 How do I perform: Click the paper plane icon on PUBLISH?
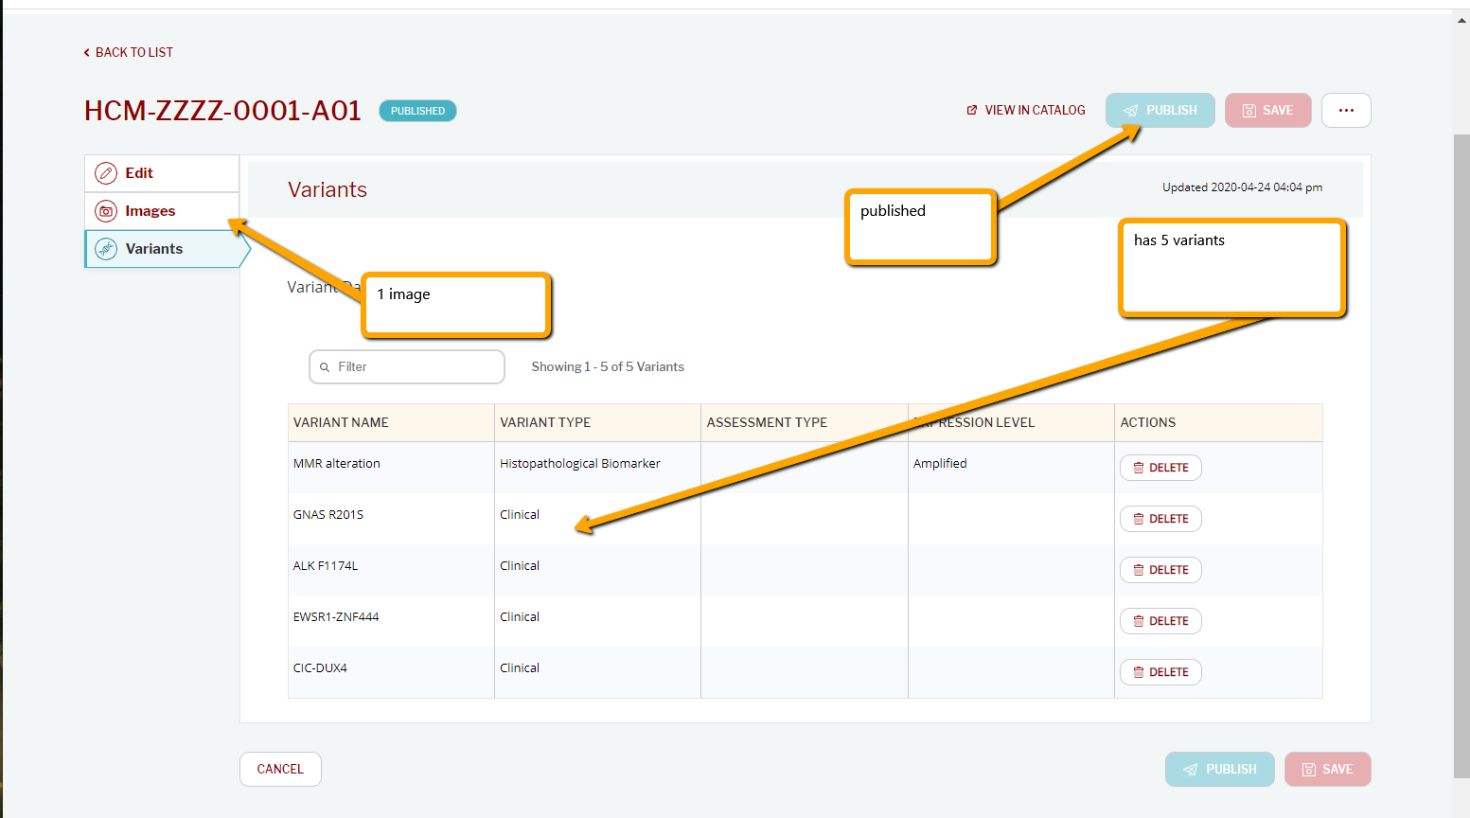pos(1132,110)
